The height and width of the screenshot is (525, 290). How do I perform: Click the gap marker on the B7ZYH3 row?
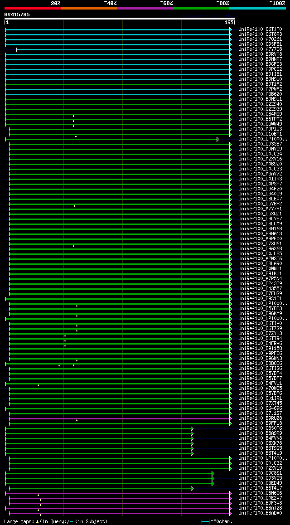coord(65,335)
